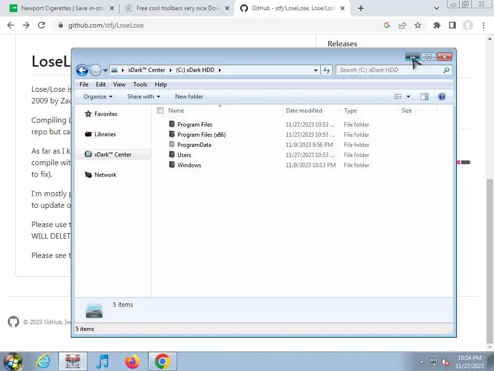
Task: Click the muted volume icon in system tray
Action: (445, 362)
